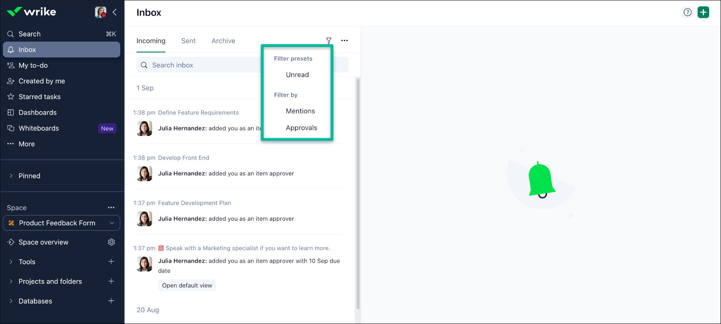Click the Open default view button
This screenshot has height=324, width=721.
pyautogui.click(x=187, y=285)
